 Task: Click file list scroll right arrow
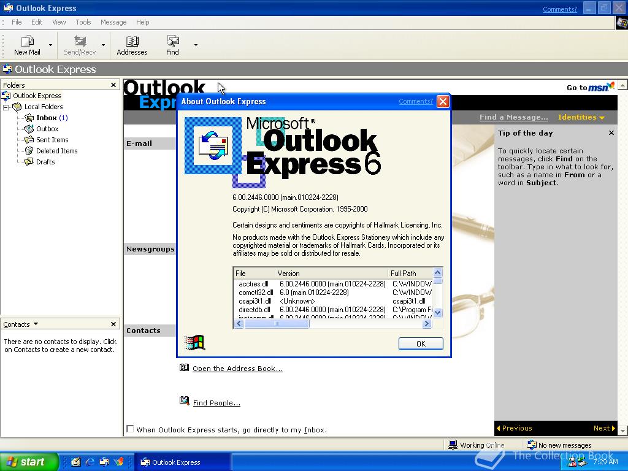tap(427, 324)
